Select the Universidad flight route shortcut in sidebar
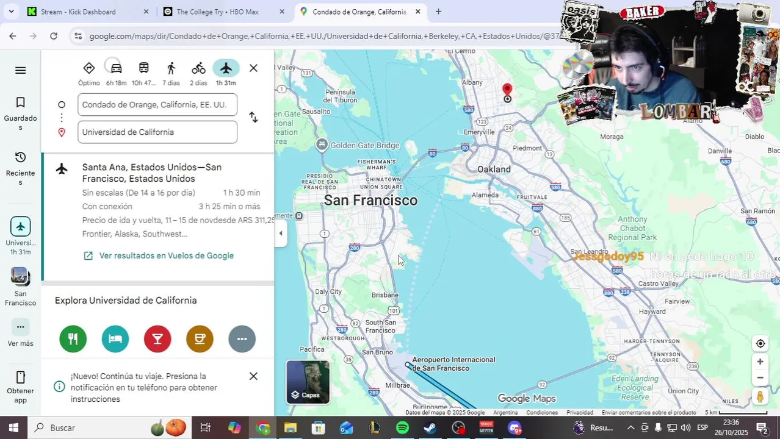This screenshot has height=439, width=780. click(20, 236)
